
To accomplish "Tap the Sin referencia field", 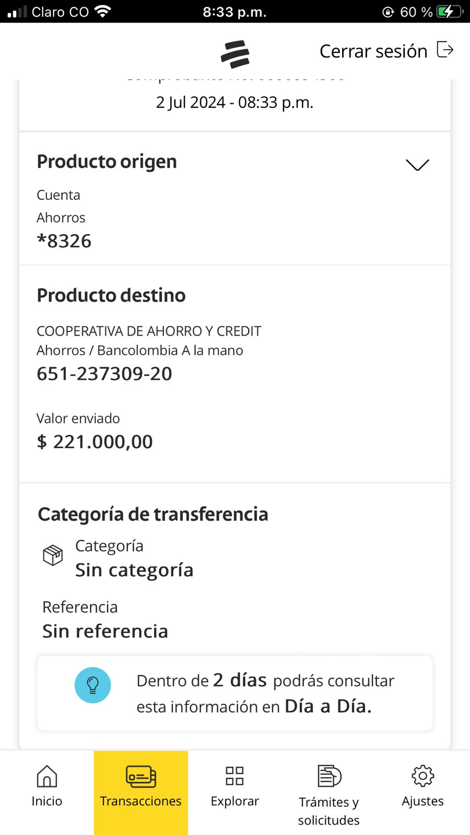I will pyautogui.click(x=105, y=631).
